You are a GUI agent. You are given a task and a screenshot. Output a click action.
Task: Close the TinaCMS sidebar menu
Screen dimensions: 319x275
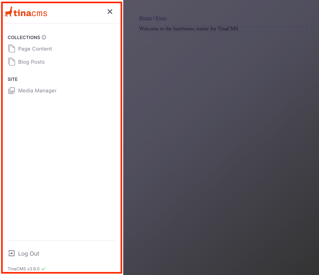tap(110, 11)
